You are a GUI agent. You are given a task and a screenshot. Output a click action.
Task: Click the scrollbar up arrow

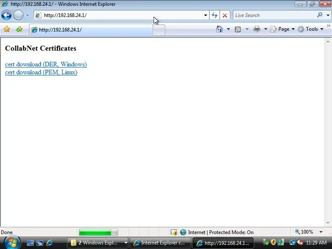click(x=328, y=41)
